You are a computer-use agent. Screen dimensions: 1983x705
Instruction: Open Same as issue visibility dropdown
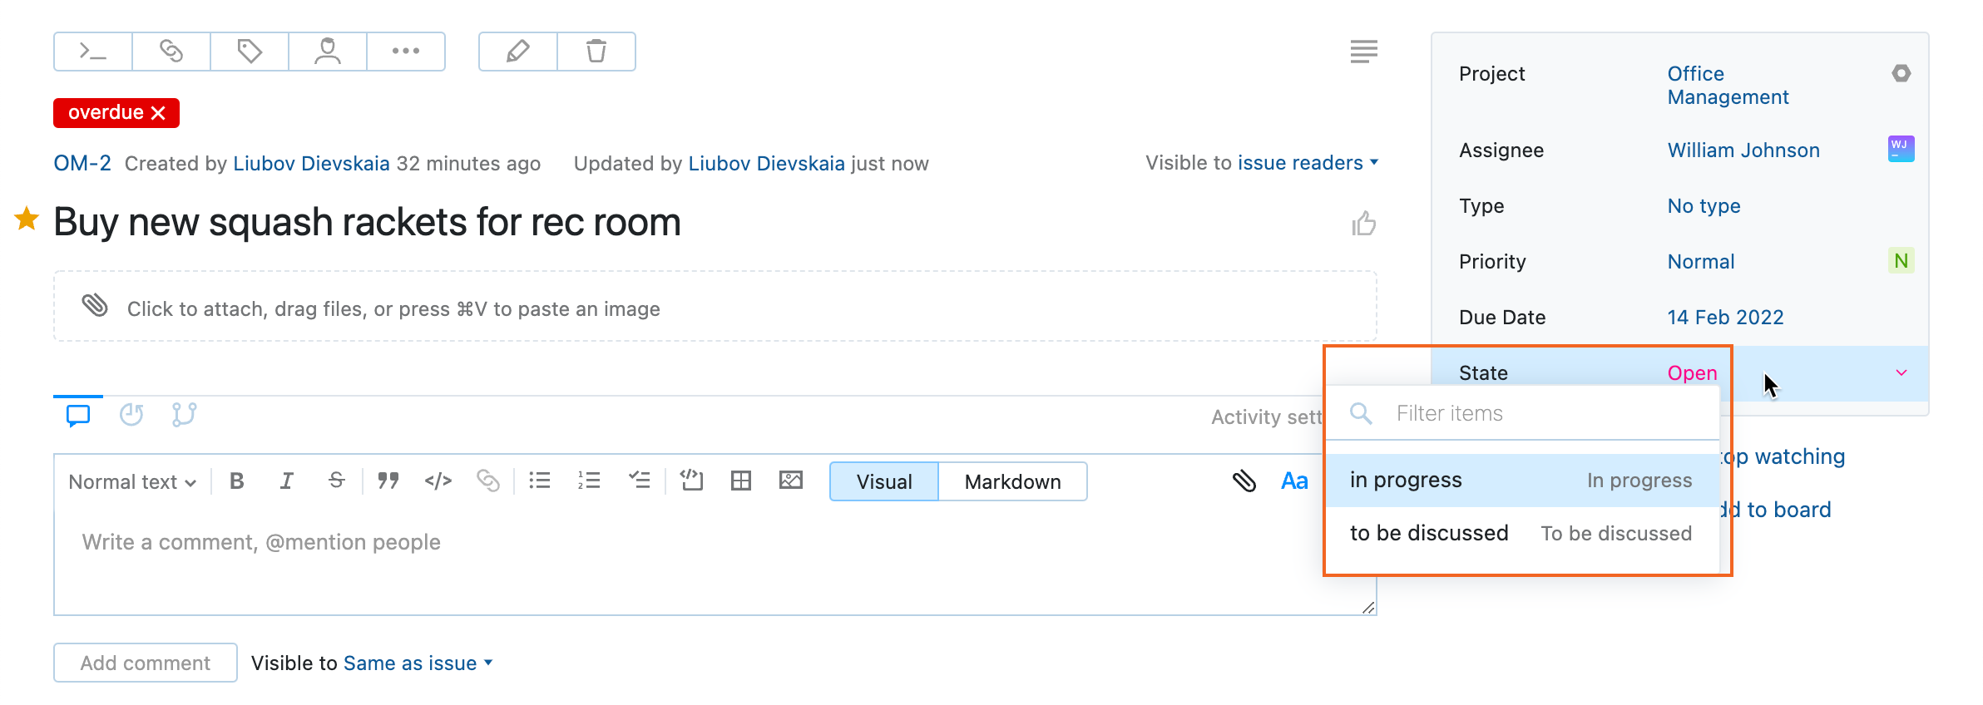(x=418, y=663)
